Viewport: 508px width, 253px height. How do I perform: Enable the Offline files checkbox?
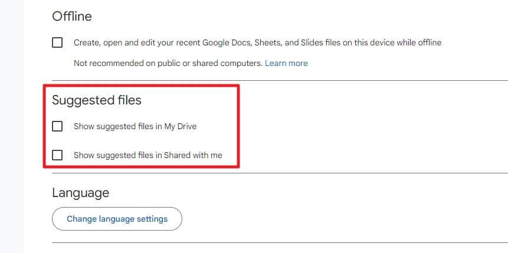[x=57, y=42]
